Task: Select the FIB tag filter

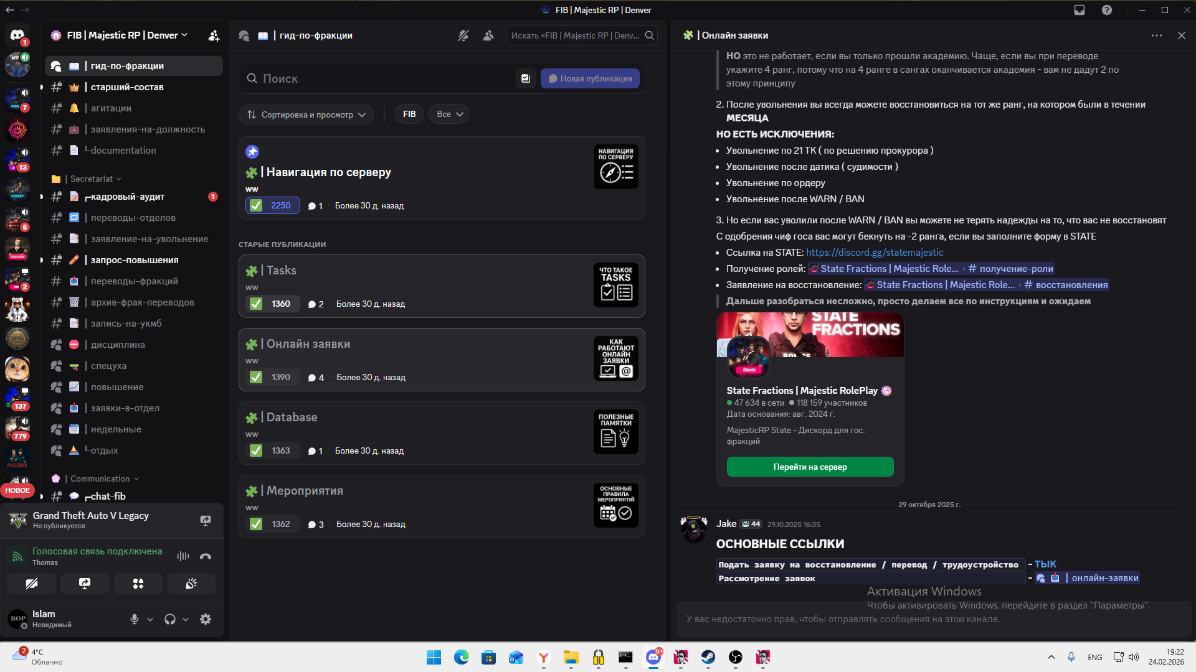Action: (409, 114)
